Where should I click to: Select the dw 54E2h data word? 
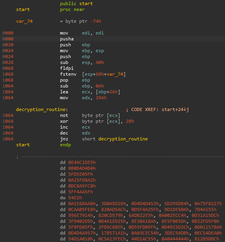click(71, 198)
